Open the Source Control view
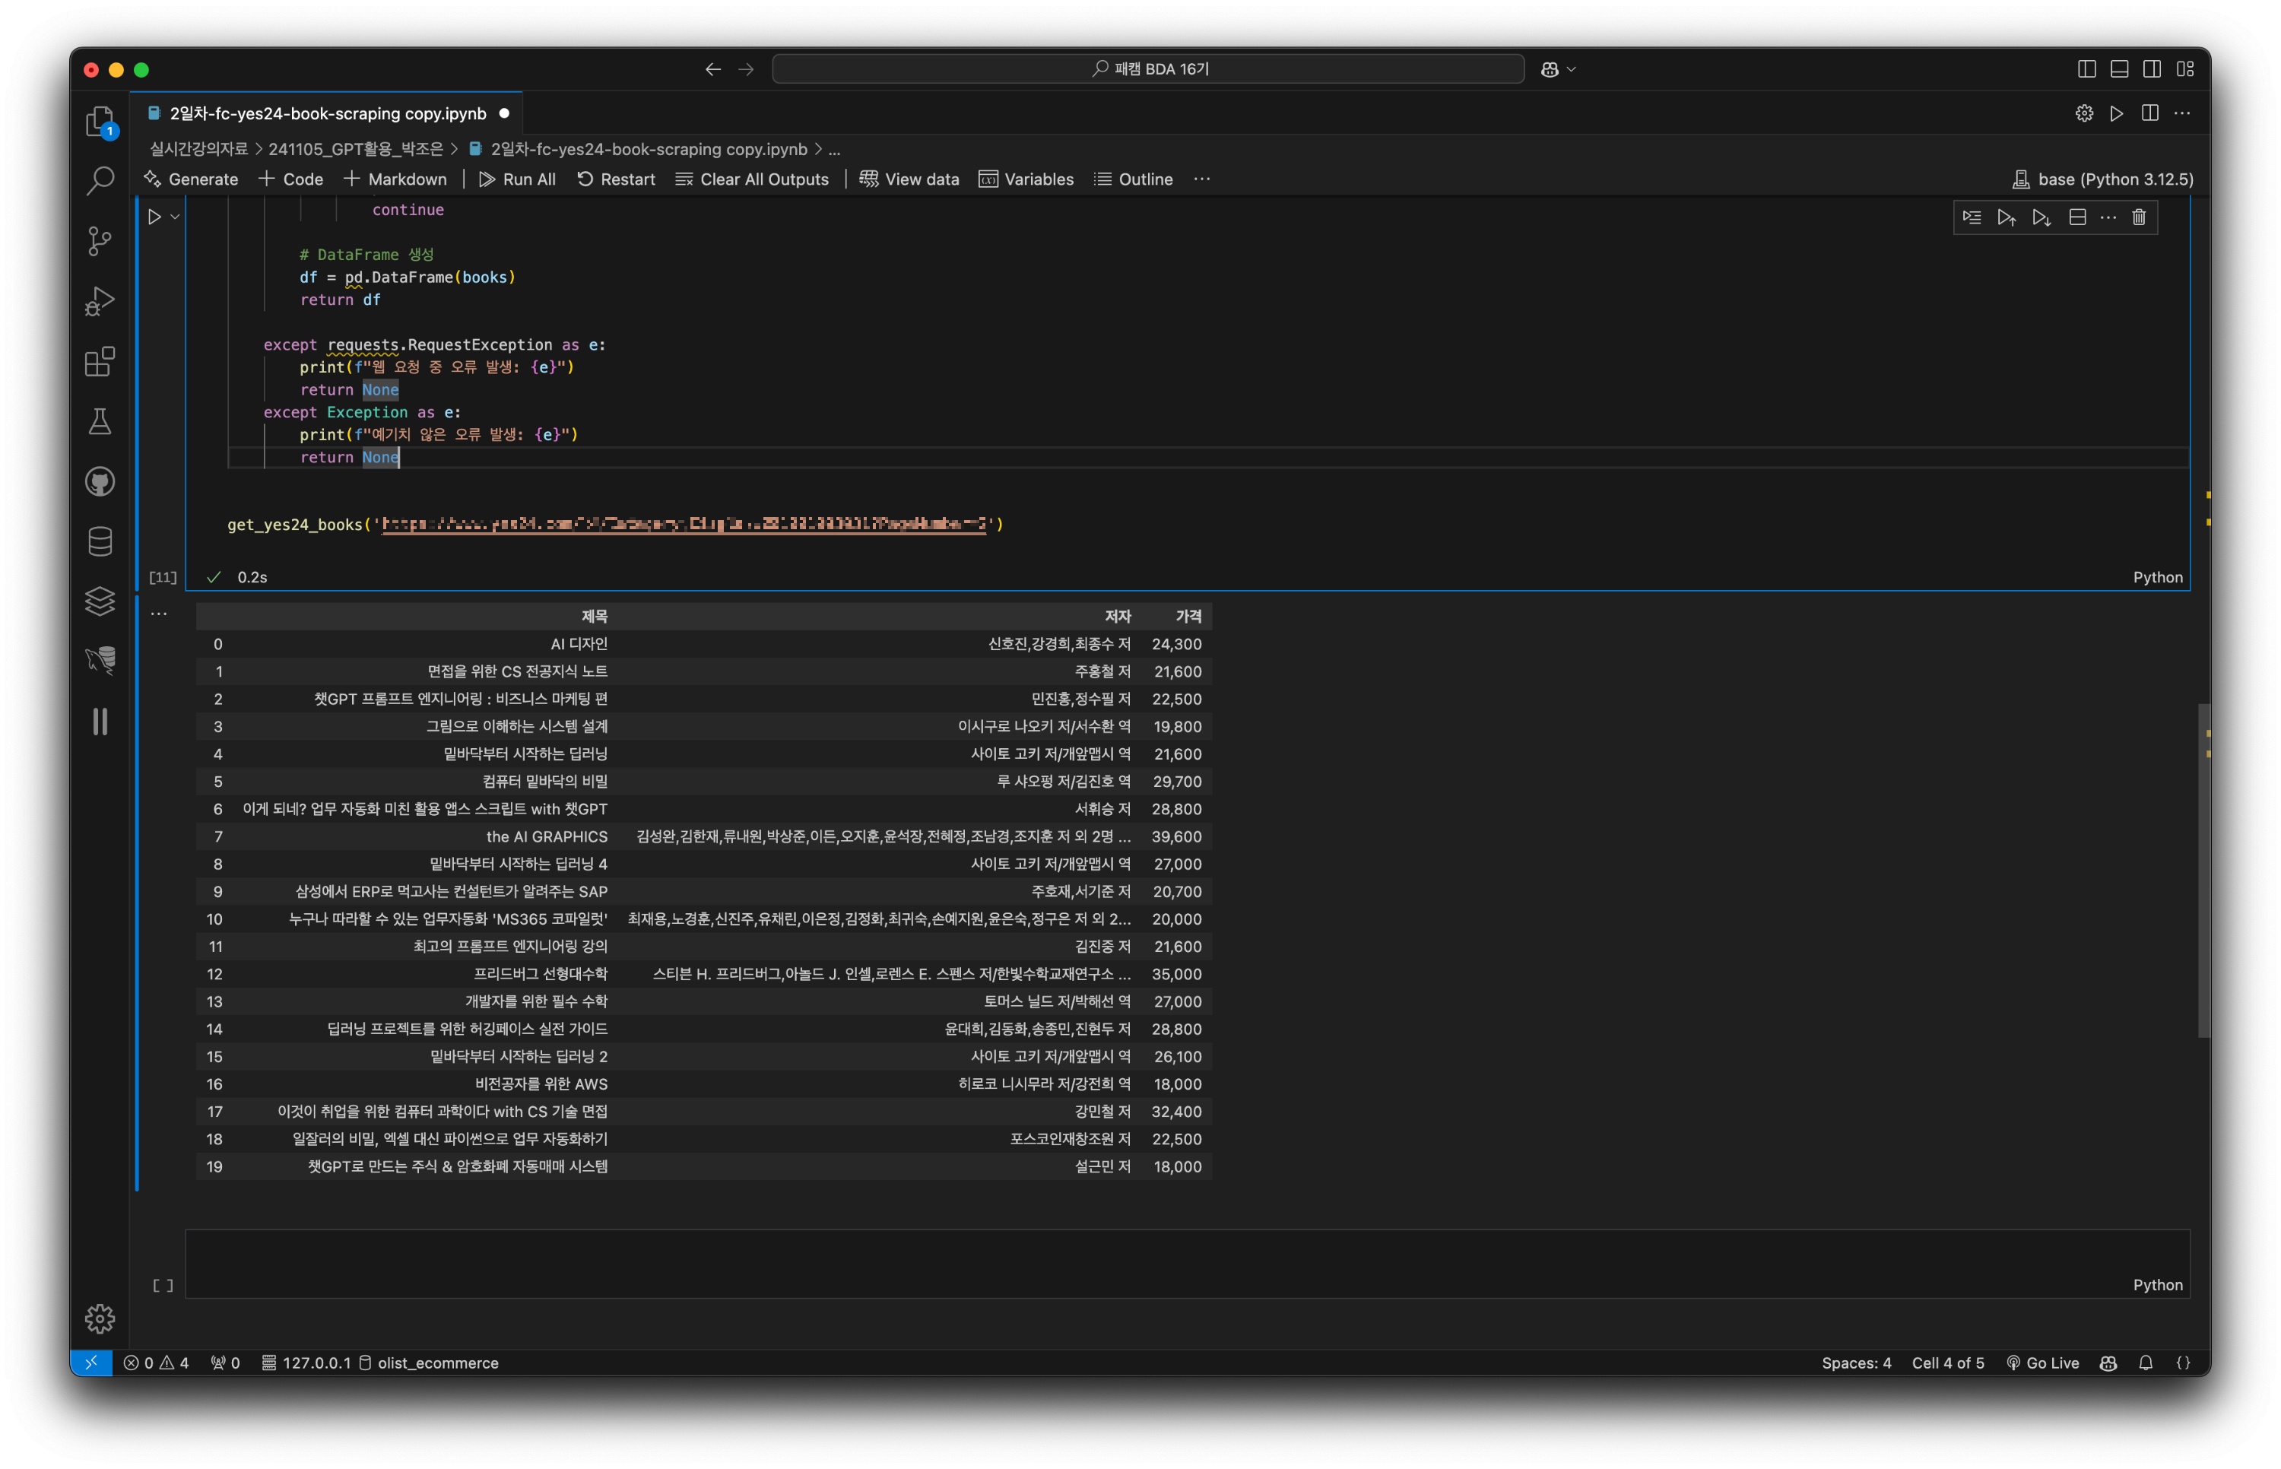 (x=100, y=240)
